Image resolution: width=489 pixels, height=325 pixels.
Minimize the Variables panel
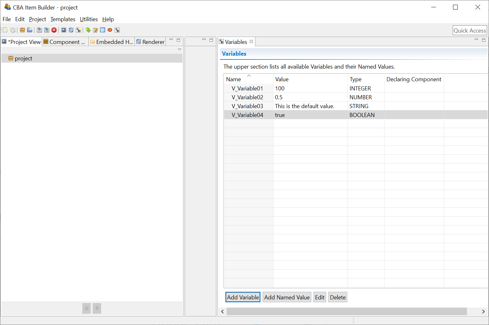[x=476, y=40]
